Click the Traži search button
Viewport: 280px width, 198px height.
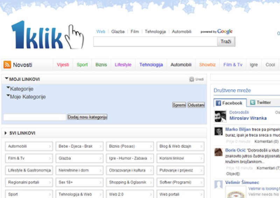click(x=226, y=41)
